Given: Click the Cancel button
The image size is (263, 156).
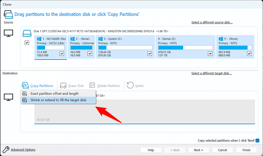Looking at the screenshot, I should 222,150.
